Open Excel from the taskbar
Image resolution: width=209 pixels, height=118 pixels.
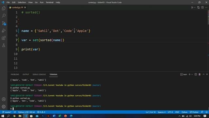[x=60, y=116]
